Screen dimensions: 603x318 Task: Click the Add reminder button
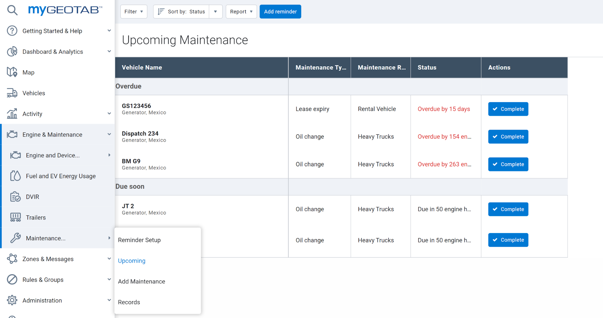pyautogui.click(x=280, y=11)
